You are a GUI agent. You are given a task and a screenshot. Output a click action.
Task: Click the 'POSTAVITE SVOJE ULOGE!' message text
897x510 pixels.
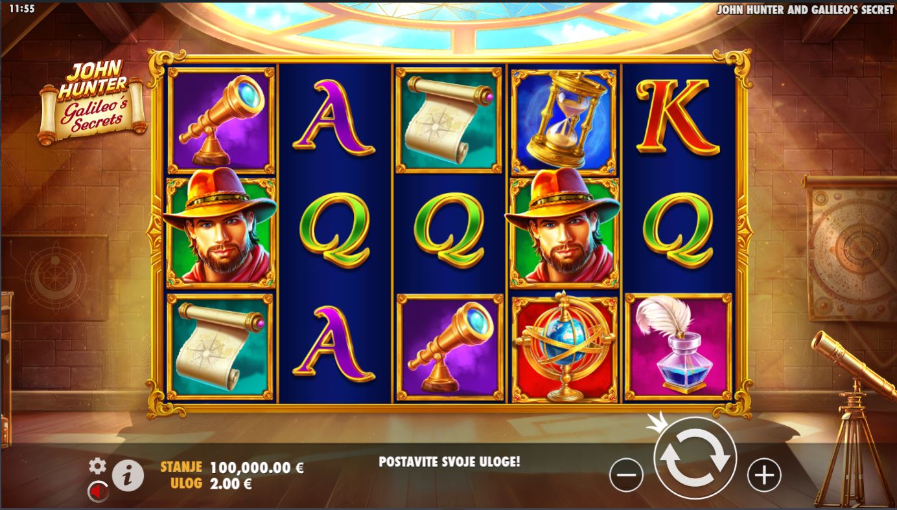pos(449,462)
